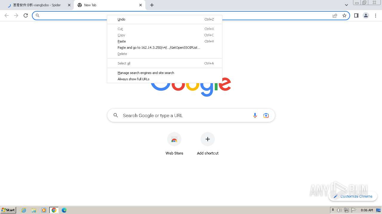Launch Microsoft Edge from taskbar
Viewport: 382px width, 214px height.
click(x=64, y=210)
